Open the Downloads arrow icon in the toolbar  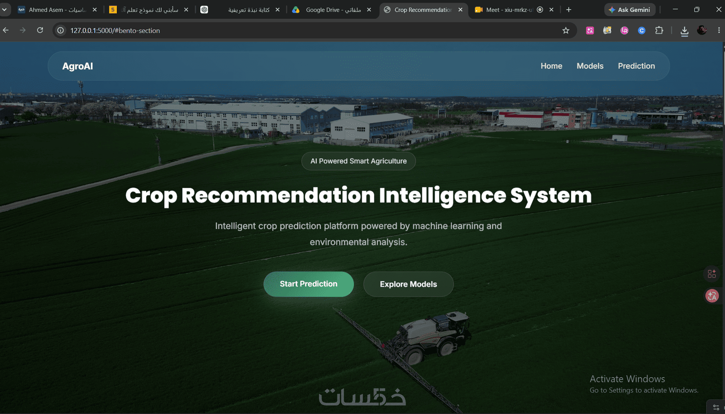click(684, 31)
